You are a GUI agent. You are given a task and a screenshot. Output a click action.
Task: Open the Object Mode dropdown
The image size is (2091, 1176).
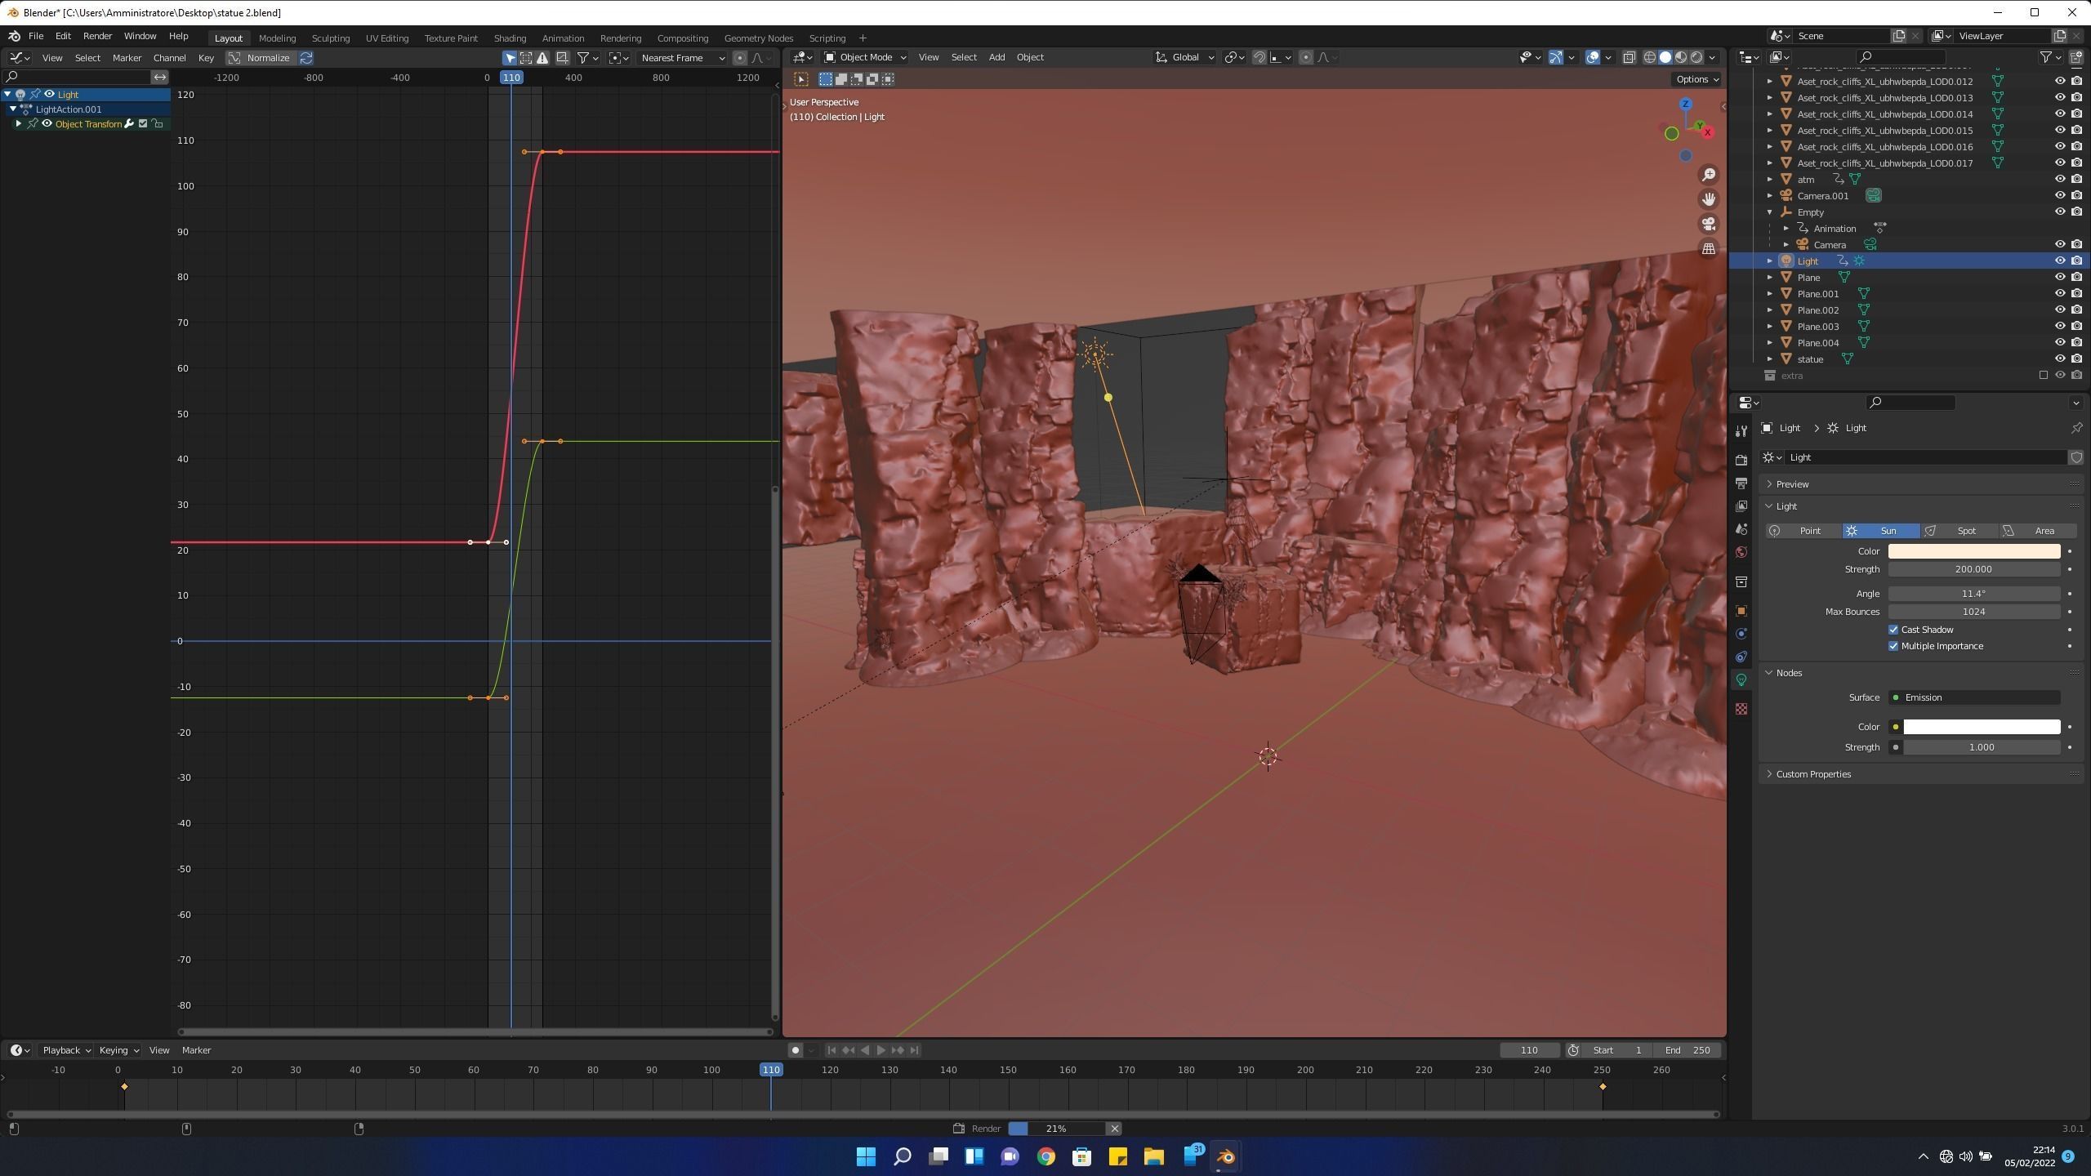(x=865, y=57)
